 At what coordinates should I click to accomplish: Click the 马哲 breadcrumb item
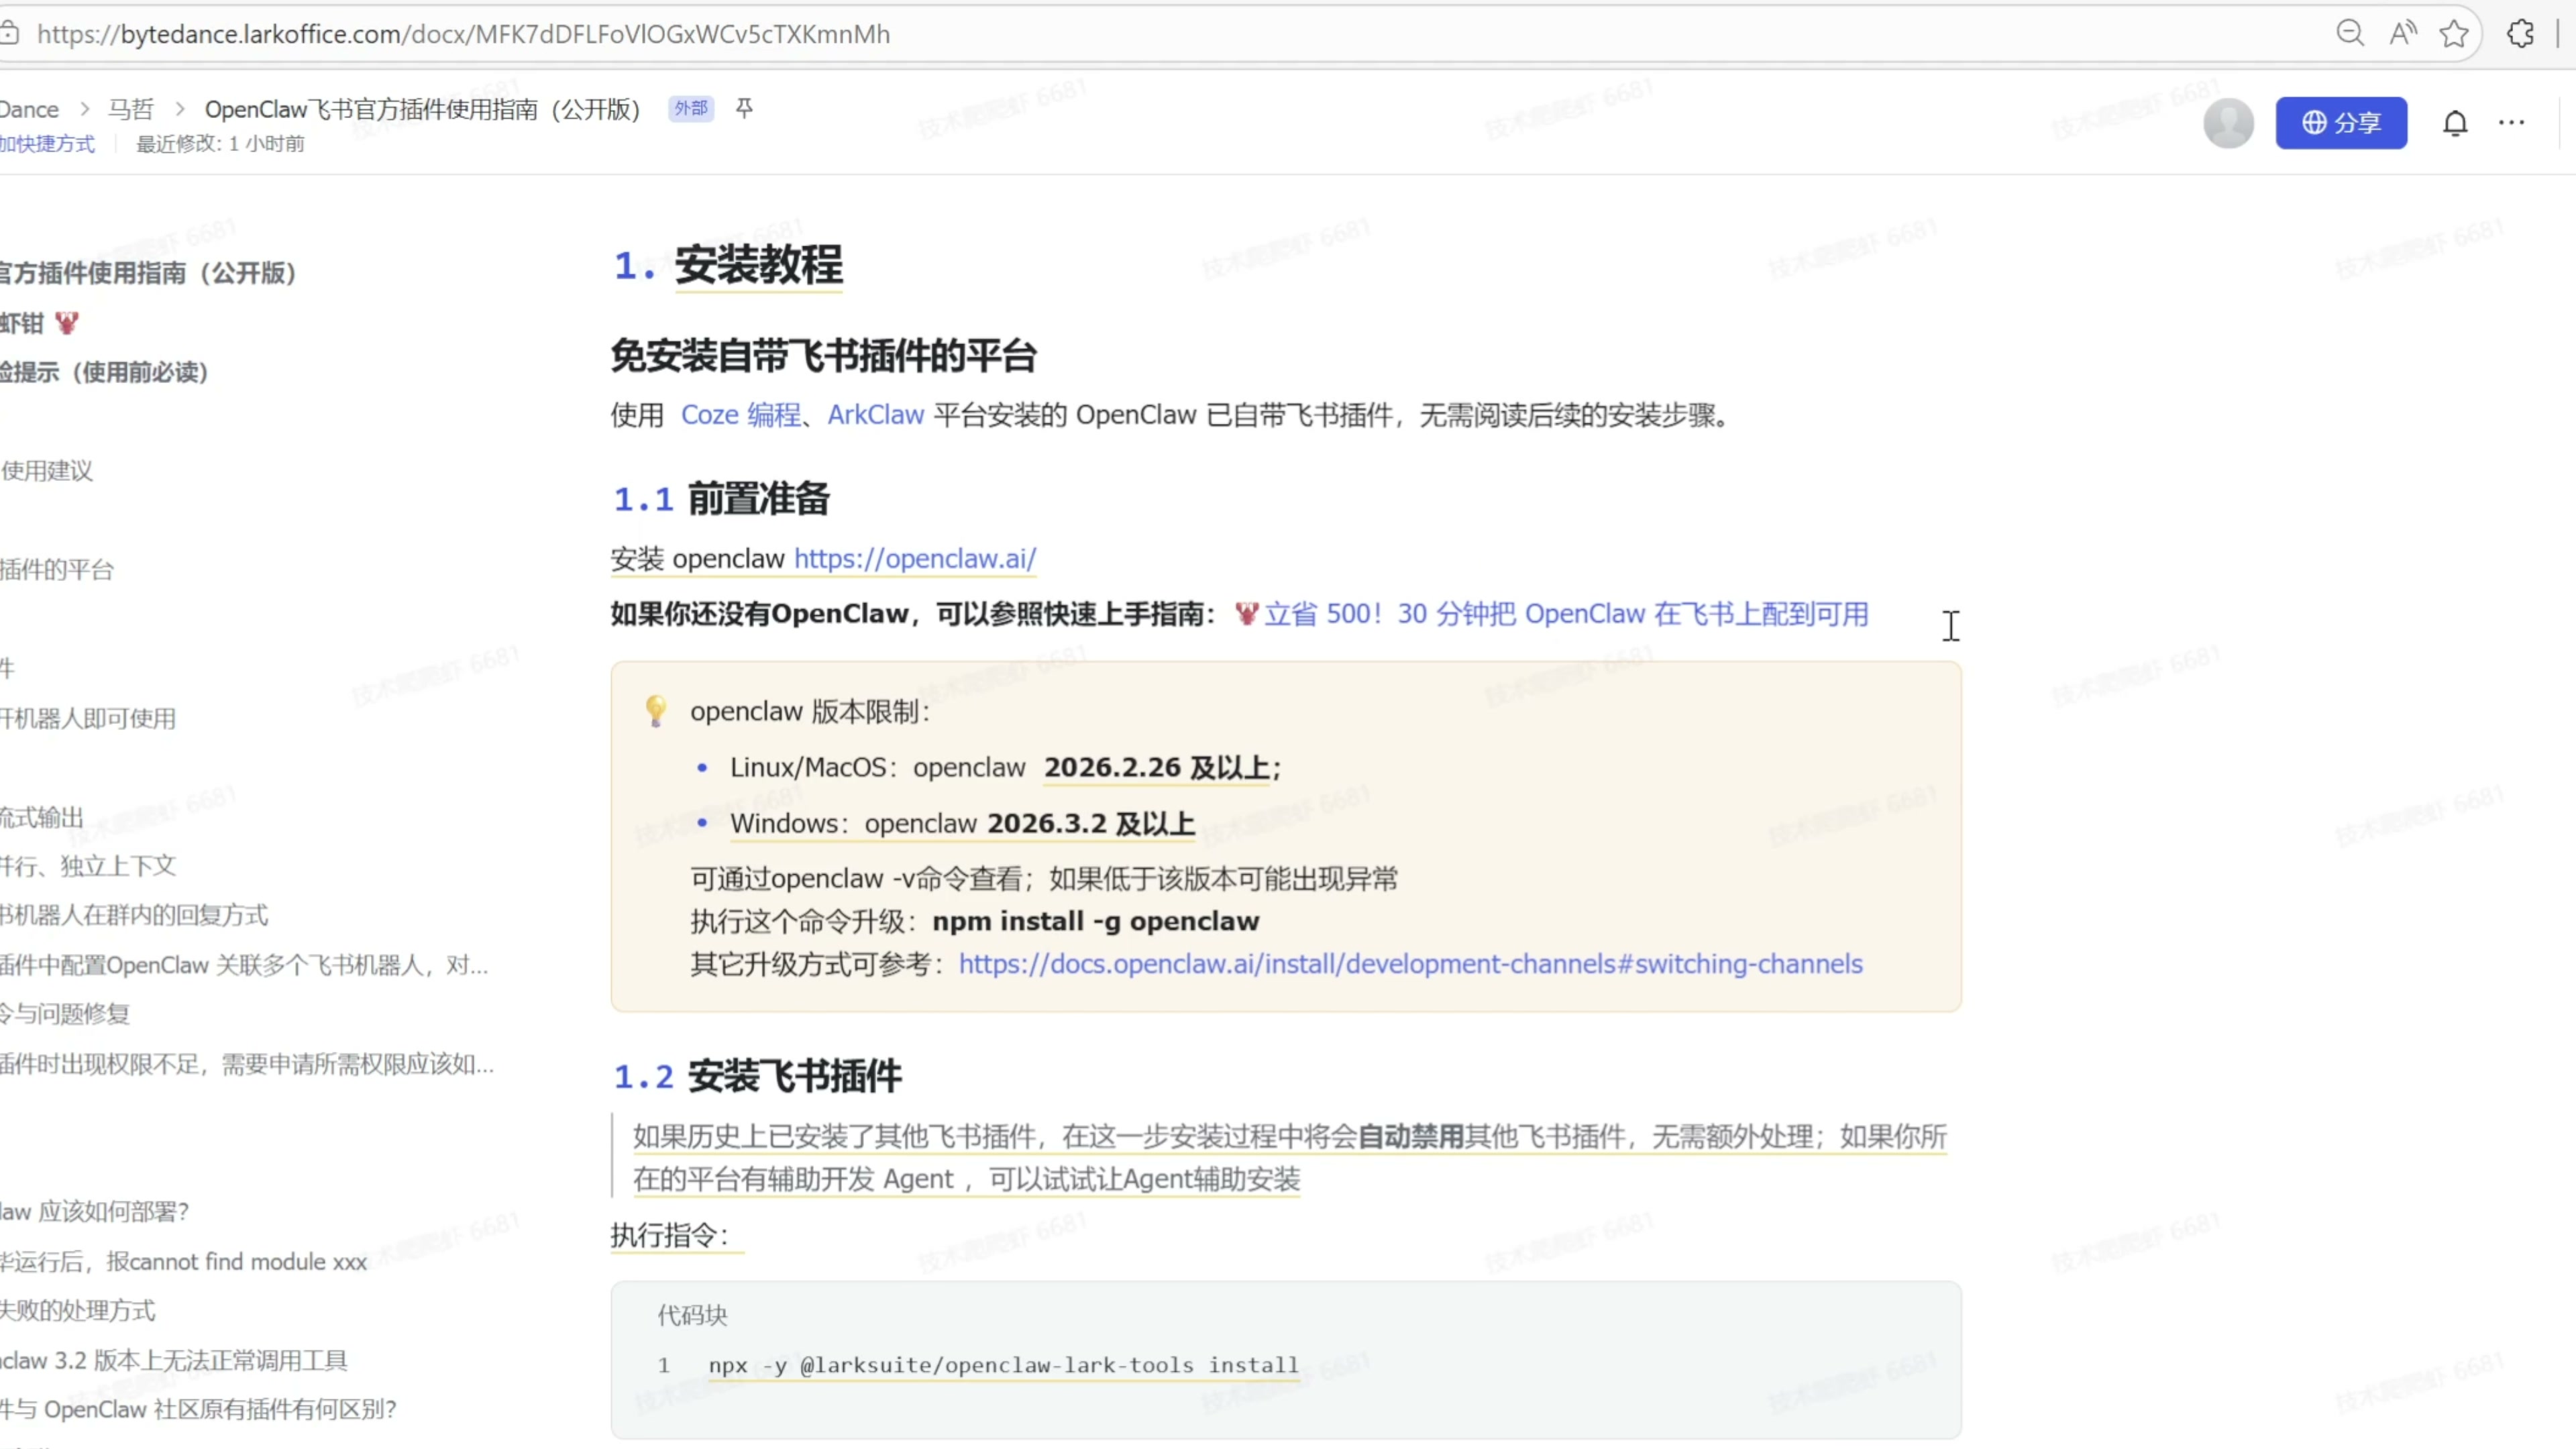click(131, 109)
